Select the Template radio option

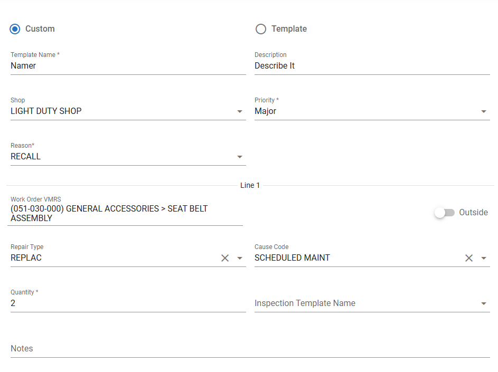click(261, 29)
